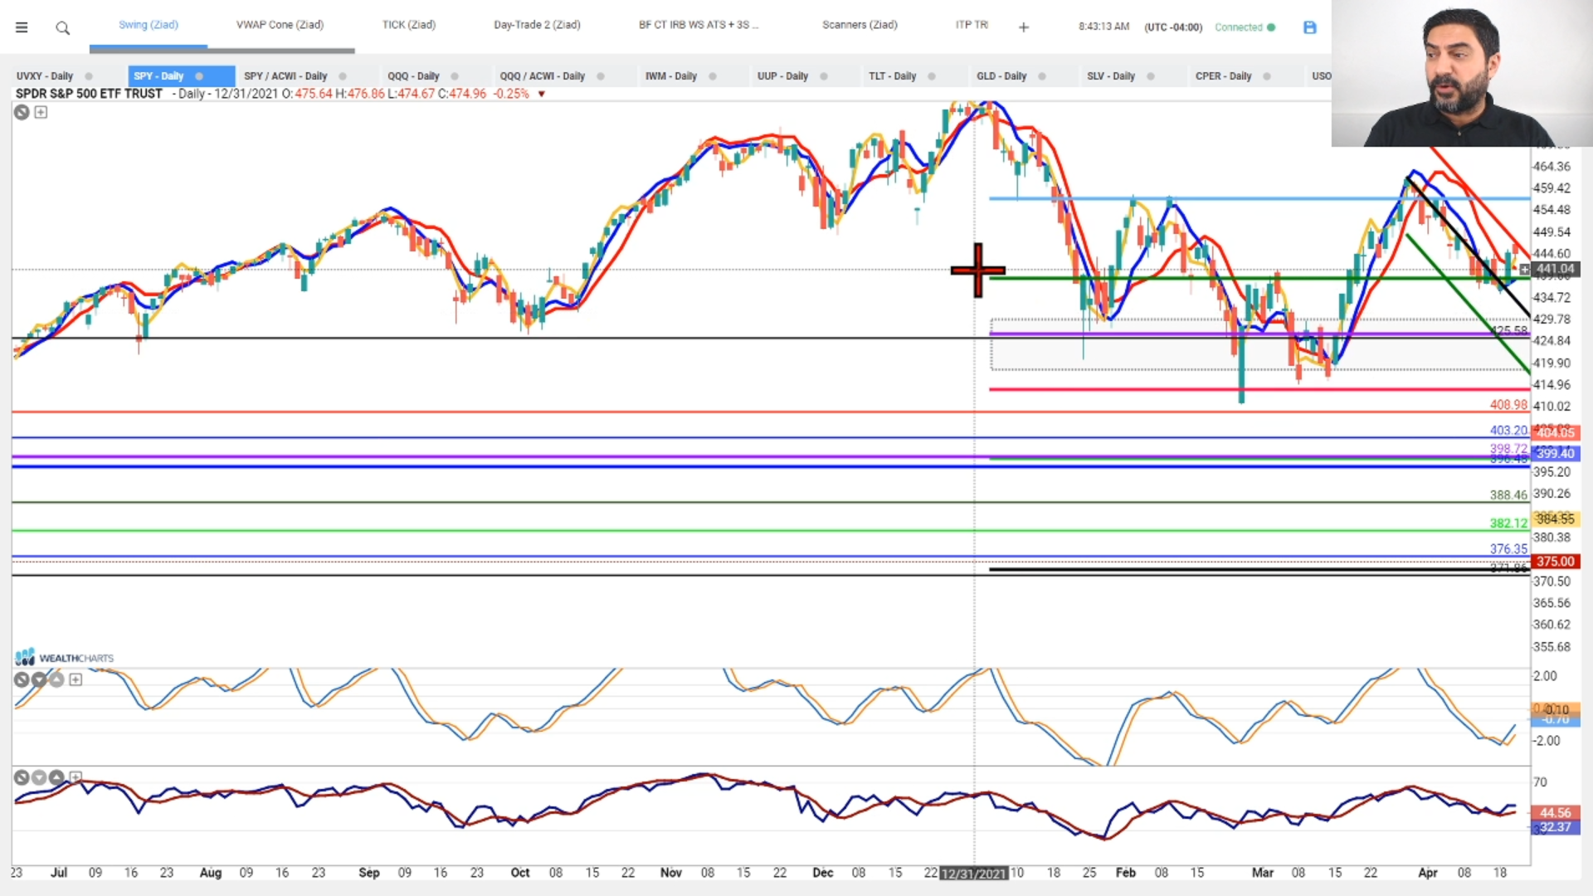Click the bottom RSI panel plus box icon

click(76, 777)
